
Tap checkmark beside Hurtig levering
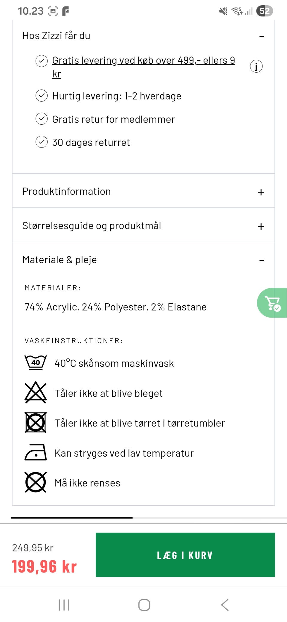click(42, 96)
